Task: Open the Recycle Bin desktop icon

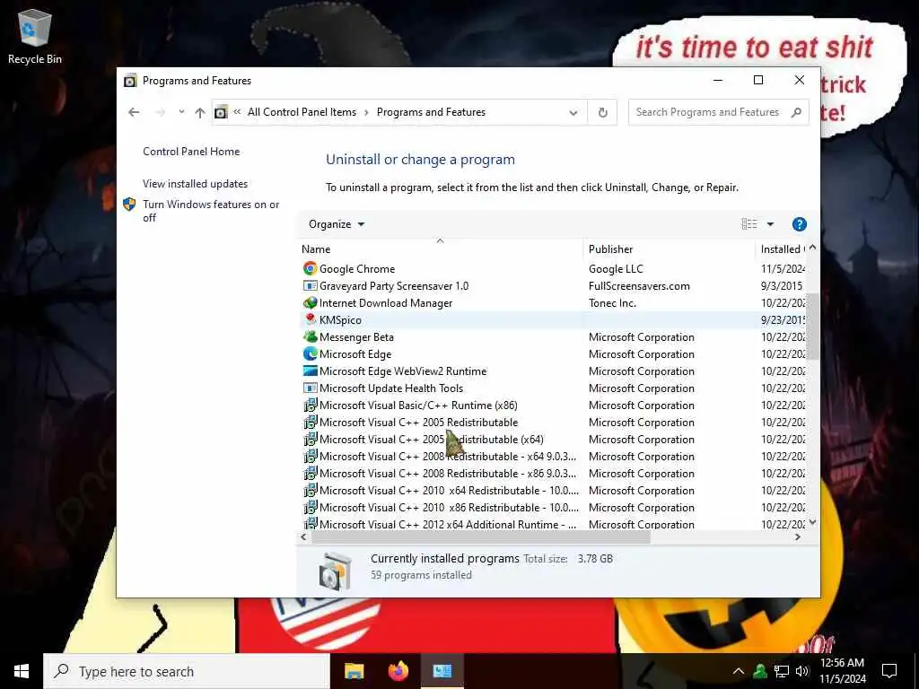Action: pos(35,36)
